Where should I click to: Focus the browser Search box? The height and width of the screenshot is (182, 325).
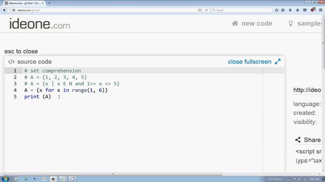point(242,10)
